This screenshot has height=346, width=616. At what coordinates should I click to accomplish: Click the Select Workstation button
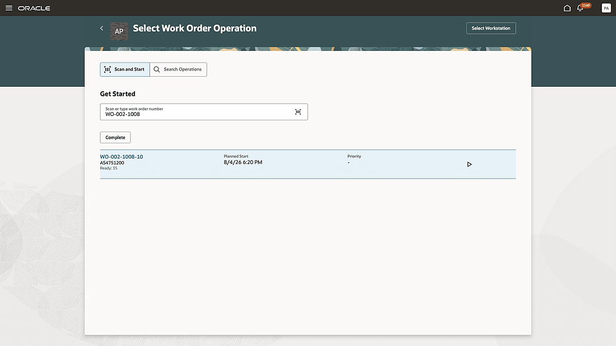(491, 29)
